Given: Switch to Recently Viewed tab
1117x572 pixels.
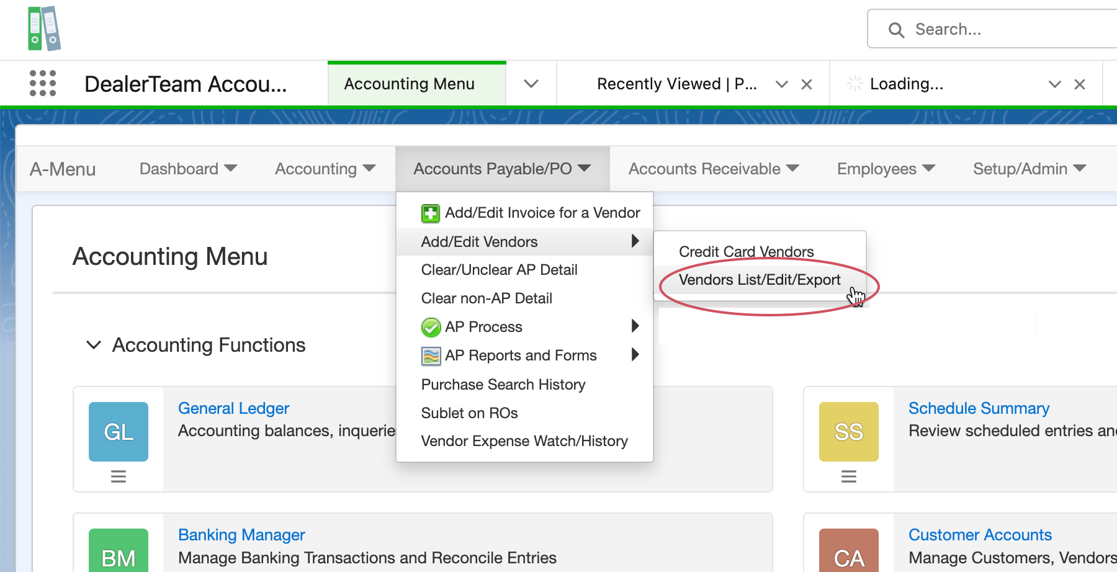Looking at the screenshot, I should 676,84.
